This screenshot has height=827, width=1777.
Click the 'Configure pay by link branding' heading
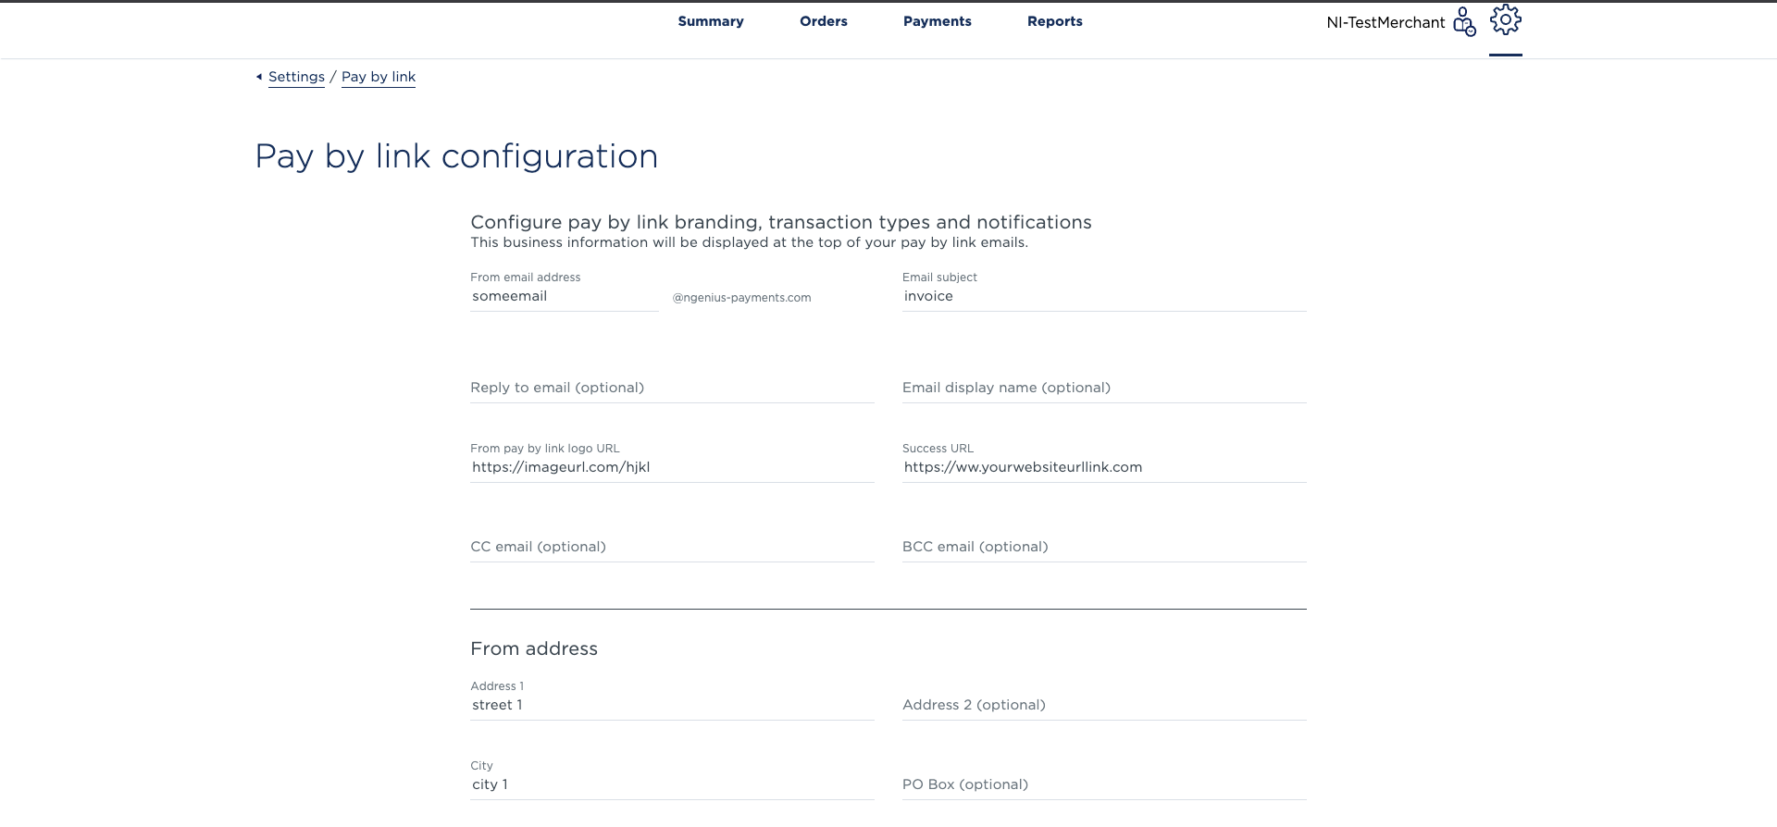point(781,222)
